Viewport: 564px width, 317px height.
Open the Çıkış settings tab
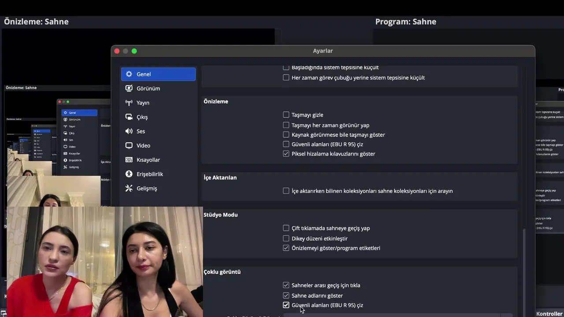point(158,117)
